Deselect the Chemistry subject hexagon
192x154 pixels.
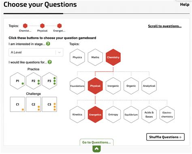[113, 57]
